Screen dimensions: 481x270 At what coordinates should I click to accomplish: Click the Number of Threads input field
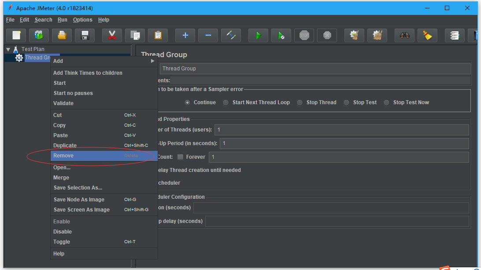[x=341, y=130]
